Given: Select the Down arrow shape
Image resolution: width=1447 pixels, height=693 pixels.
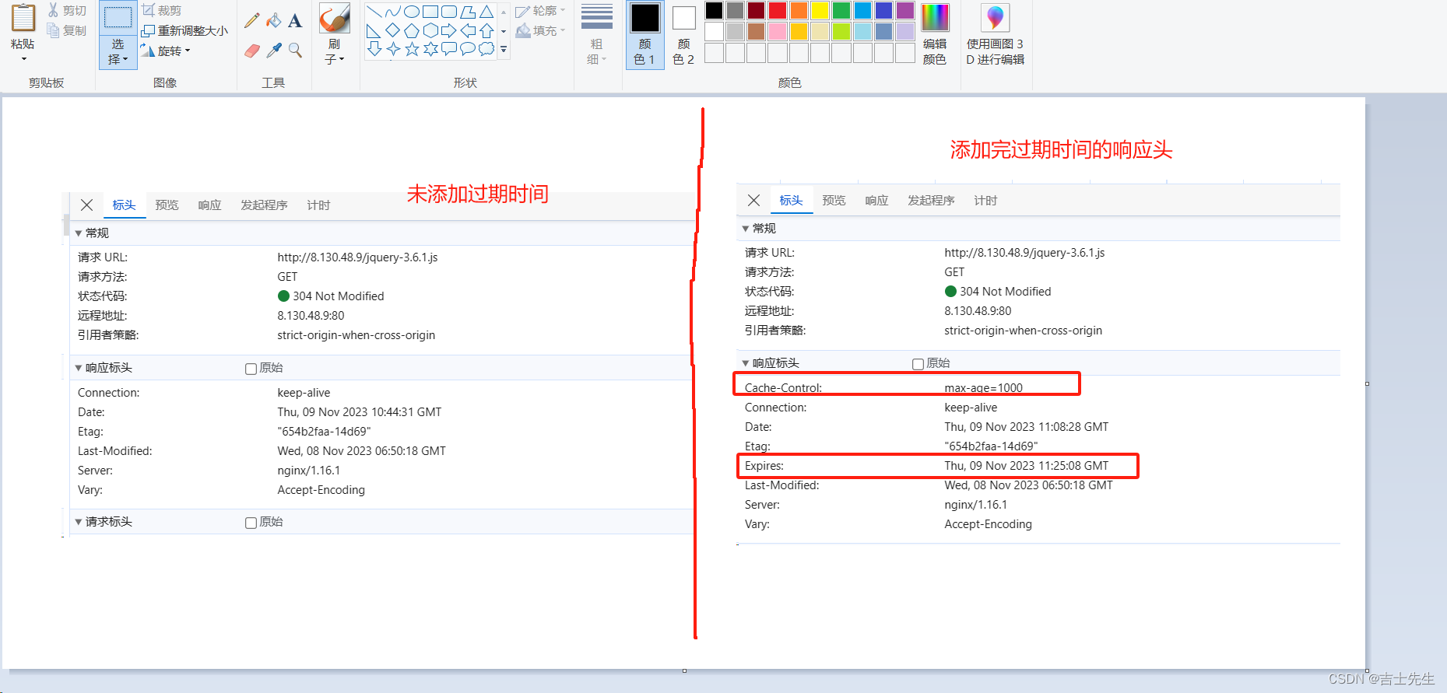Looking at the screenshot, I should [x=374, y=49].
